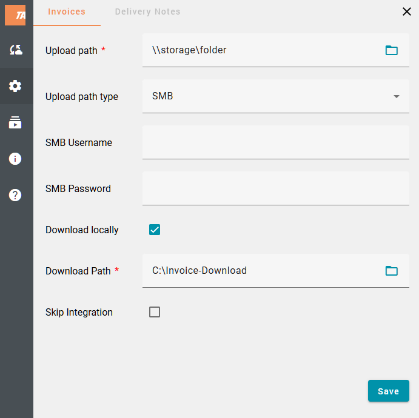Click the Upload path type label
Screen dimensions: 419x418
click(82, 96)
